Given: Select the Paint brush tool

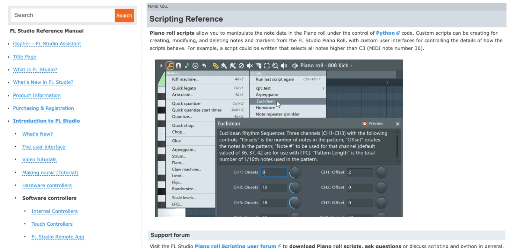Looking at the screenshot, I should 224,66.
